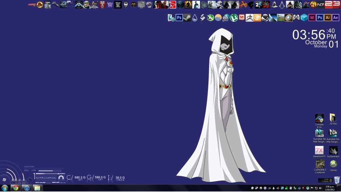This screenshot has width=341, height=192.
Task: Launch ZBrush from the running-figure icon
Action: 249,18
